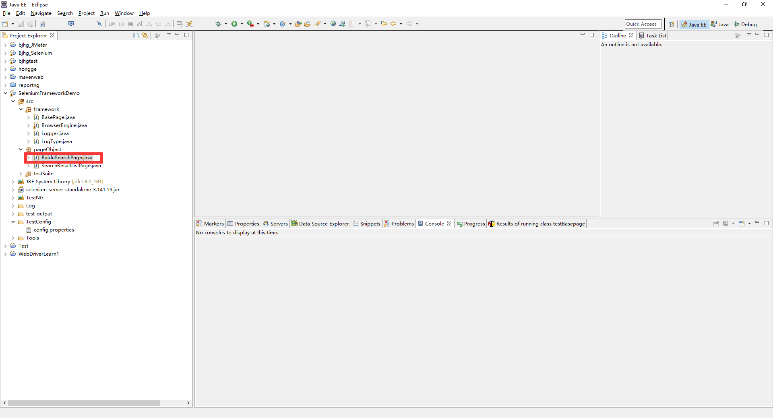Expand the testSuite package
The height and width of the screenshot is (418, 773).
[21, 174]
